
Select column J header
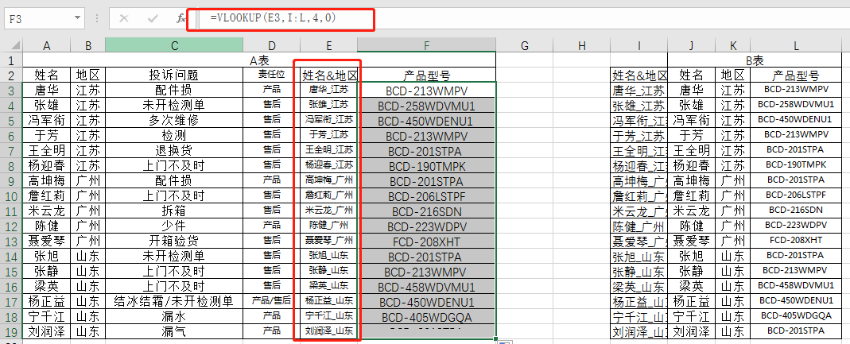pyautogui.click(x=691, y=46)
